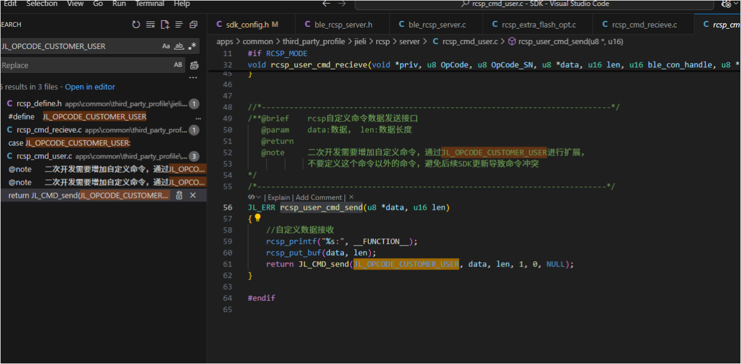This screenshot has height=364, width=741.
Task: Open the Help menu
Action: (x=181, y=4)
